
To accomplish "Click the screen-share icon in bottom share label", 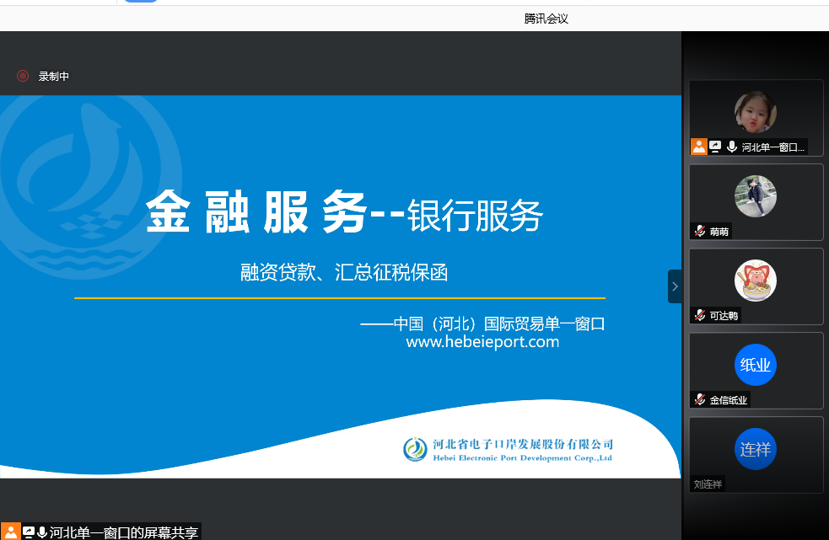I will point(29,532).
